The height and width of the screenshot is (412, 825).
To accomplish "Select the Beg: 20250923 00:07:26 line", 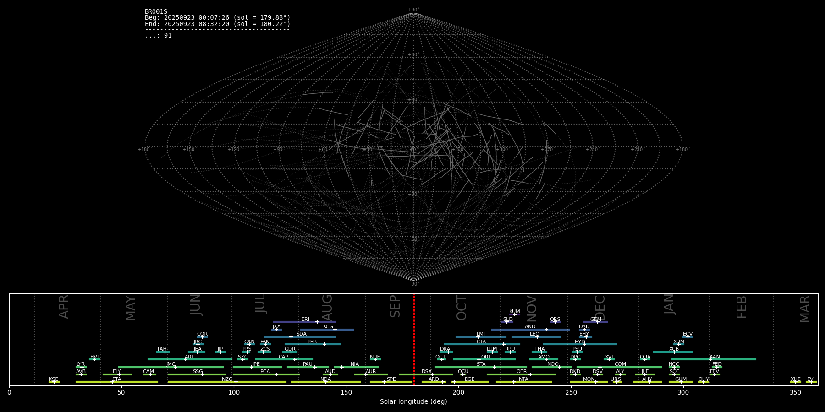I will 217,18.
